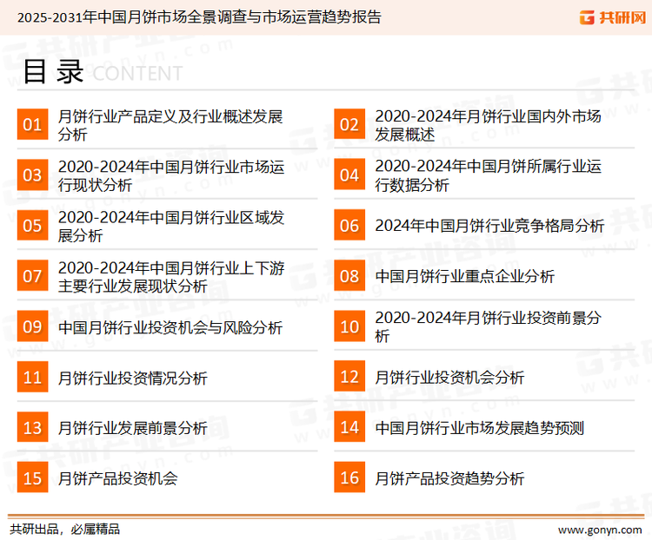Open chapter 中国月饼行业重点企业分析
The image size is (652, 540).
[464, 276]
